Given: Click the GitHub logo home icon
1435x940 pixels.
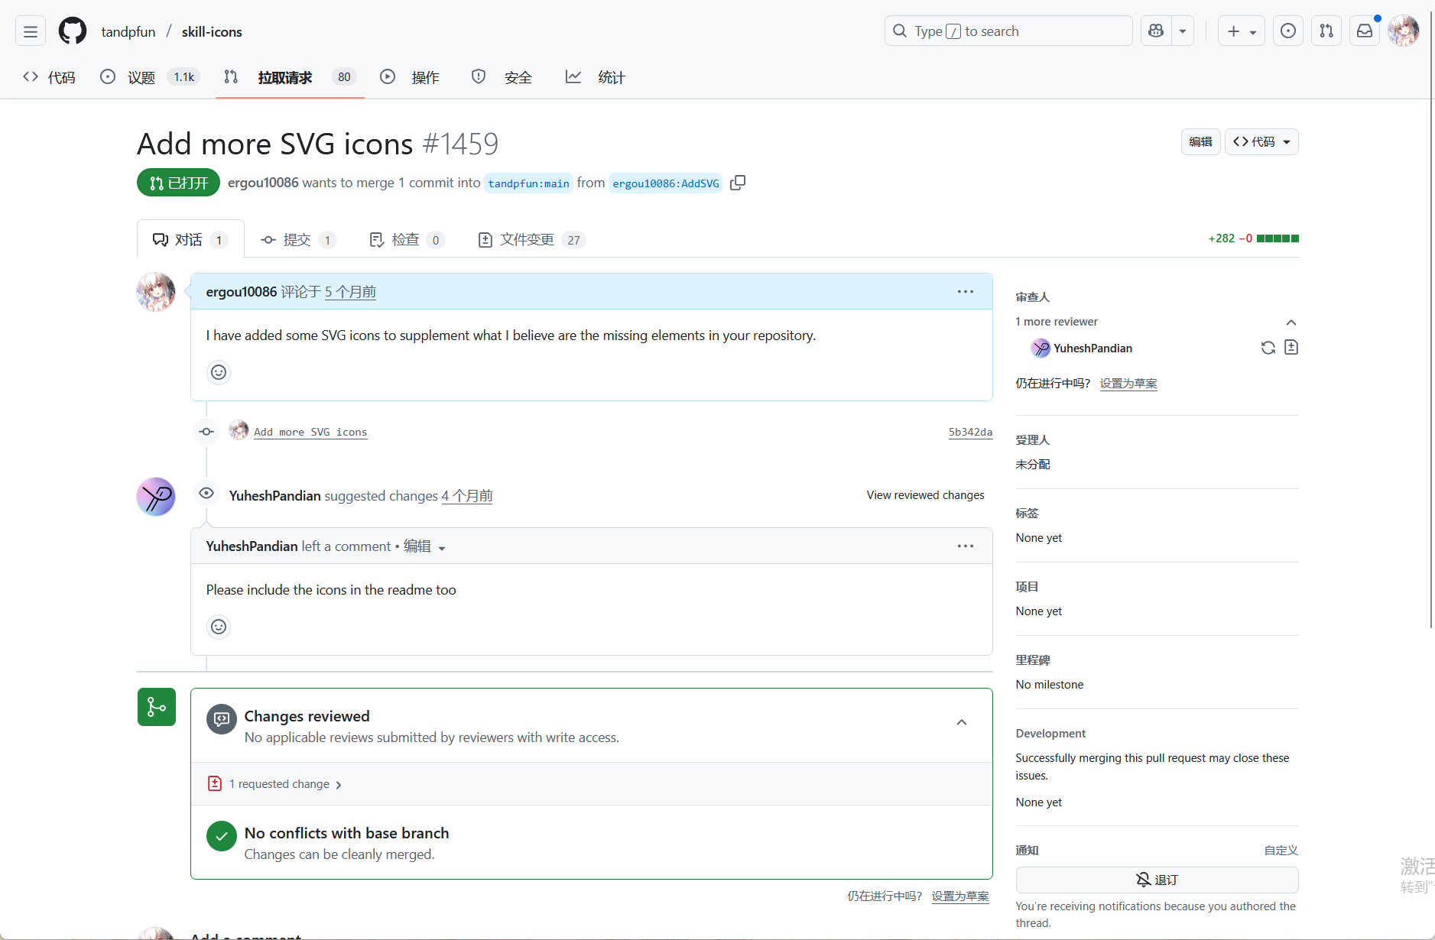Looking at the screenshot, I should click(x=73, y=31).
